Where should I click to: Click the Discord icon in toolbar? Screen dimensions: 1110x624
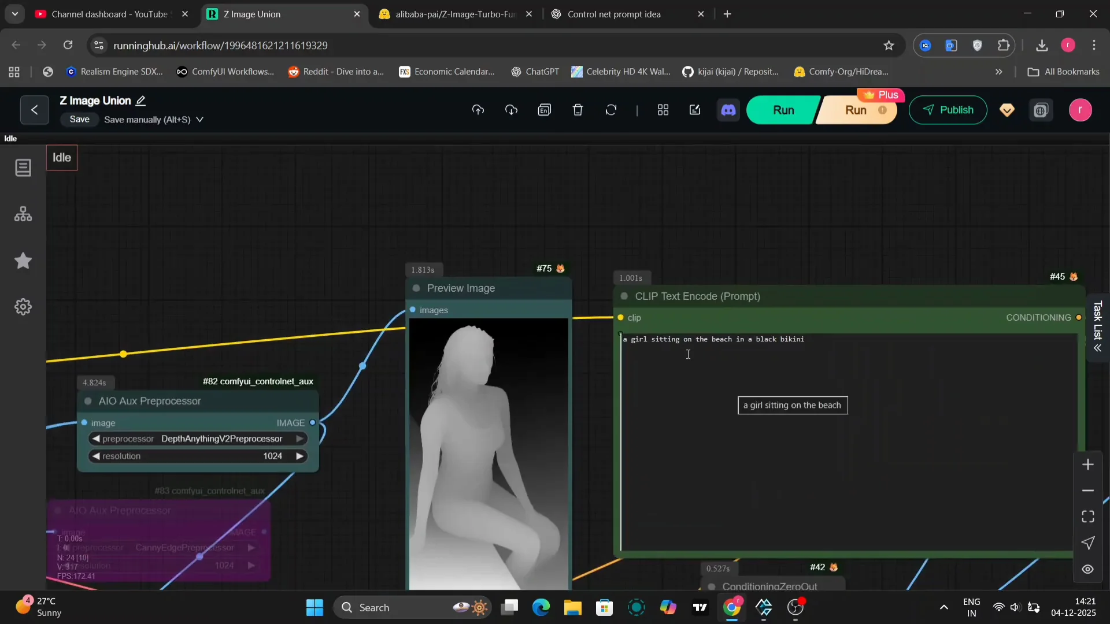point(728,110)
